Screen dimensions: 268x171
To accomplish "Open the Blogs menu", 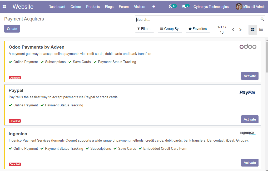I will coord(109,7).
